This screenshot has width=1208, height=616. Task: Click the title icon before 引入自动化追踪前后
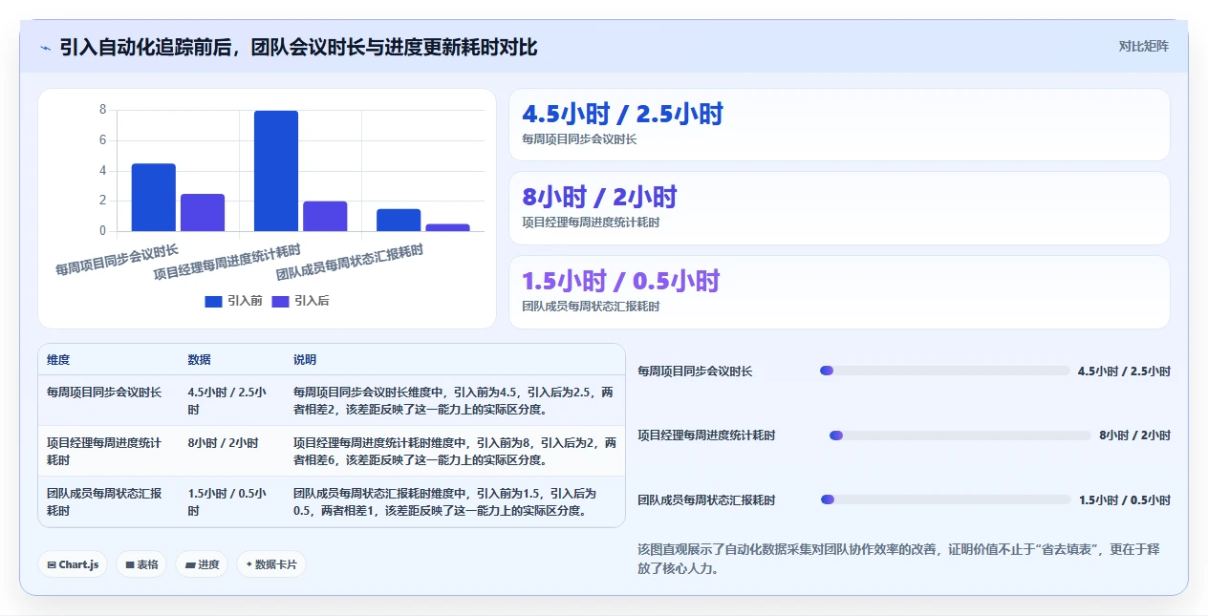point(45,47)
